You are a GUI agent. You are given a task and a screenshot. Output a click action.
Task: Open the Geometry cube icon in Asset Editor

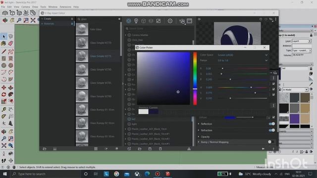click(144, 21)
